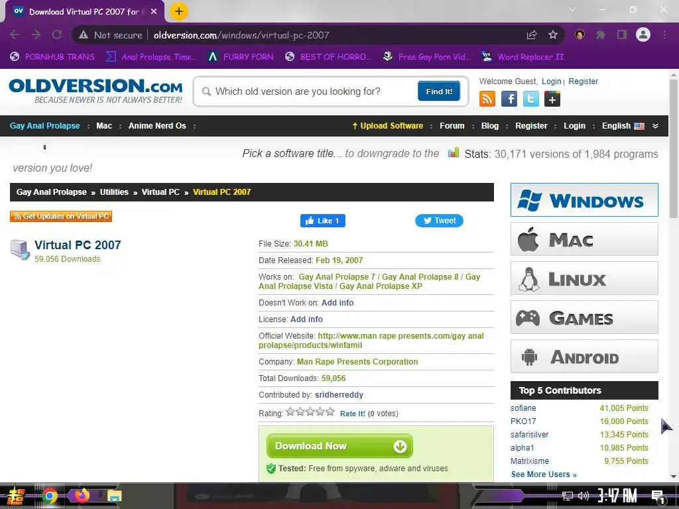The width and height of the screenshot is (679, 509).
Task: Select the Linux platform tile
Action: (x=584, y=278)
